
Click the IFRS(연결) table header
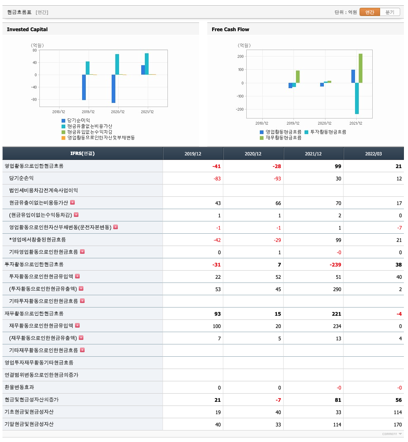pos(83,153)
